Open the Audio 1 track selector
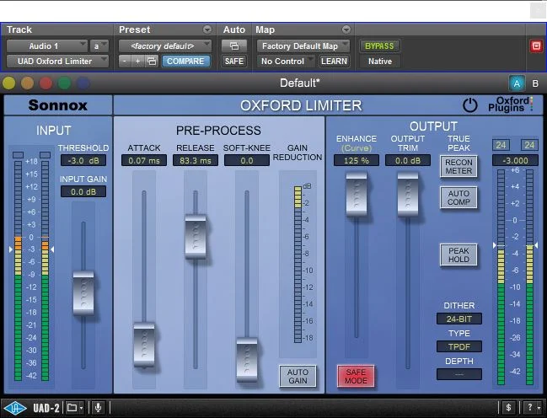Screen dimensions: 547x418 pos(46,46)
